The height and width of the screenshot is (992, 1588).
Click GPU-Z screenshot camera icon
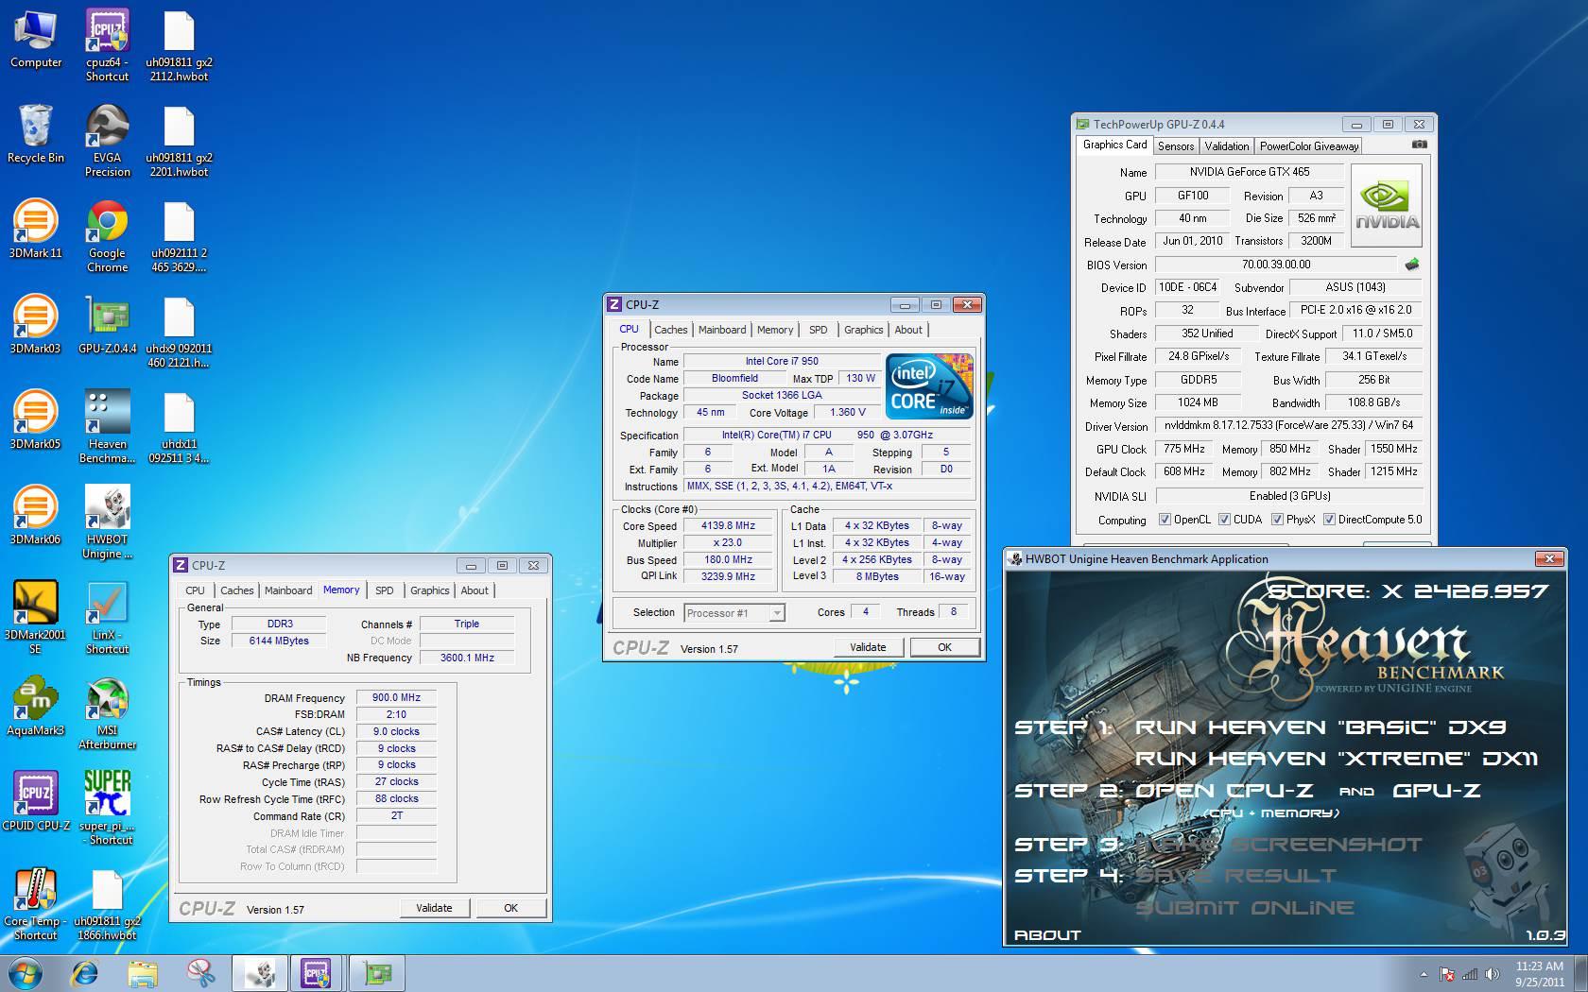coord(1420,145)
